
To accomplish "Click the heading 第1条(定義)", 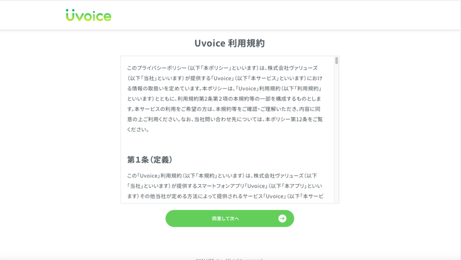I will click(x=149, y=160).
